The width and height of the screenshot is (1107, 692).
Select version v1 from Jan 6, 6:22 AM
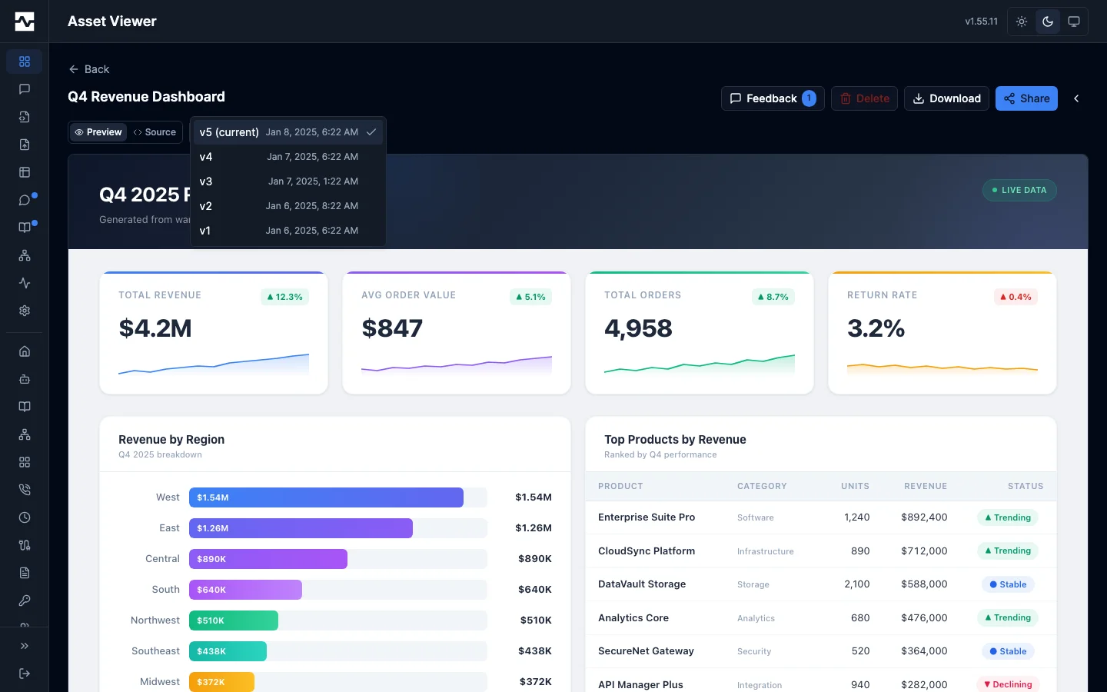point(288,231)
